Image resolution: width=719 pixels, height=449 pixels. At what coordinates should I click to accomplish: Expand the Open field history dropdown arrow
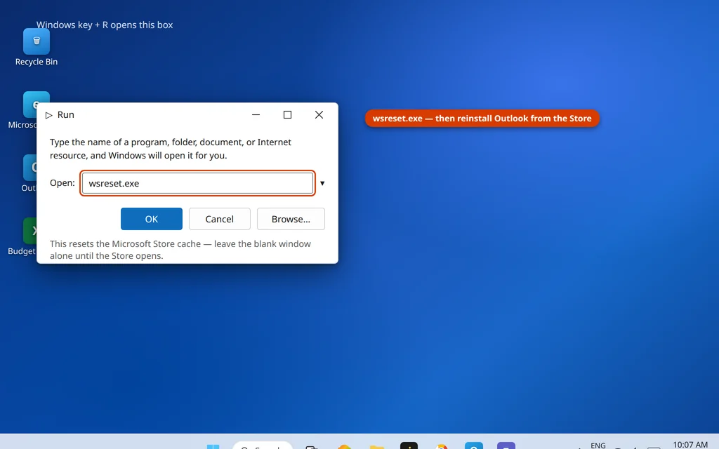(x=322, y=183)
